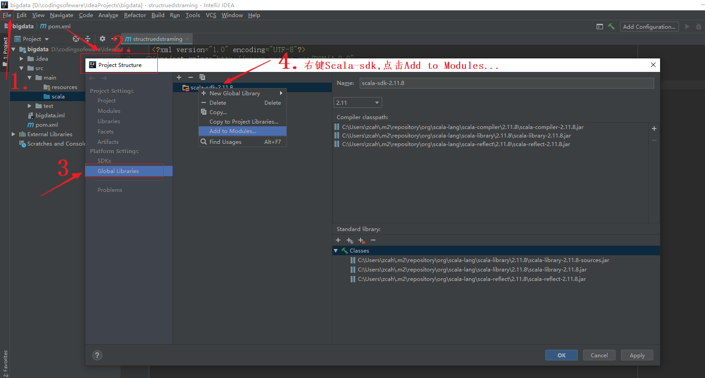Click the run anything icon beside hammer
The height and width of the screenshot is (378, 705).
[599, 27]
